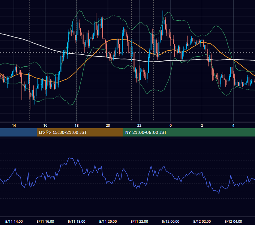
Task: Click the 5/11 18:00 timestamp label
Action: click(76, 221)
